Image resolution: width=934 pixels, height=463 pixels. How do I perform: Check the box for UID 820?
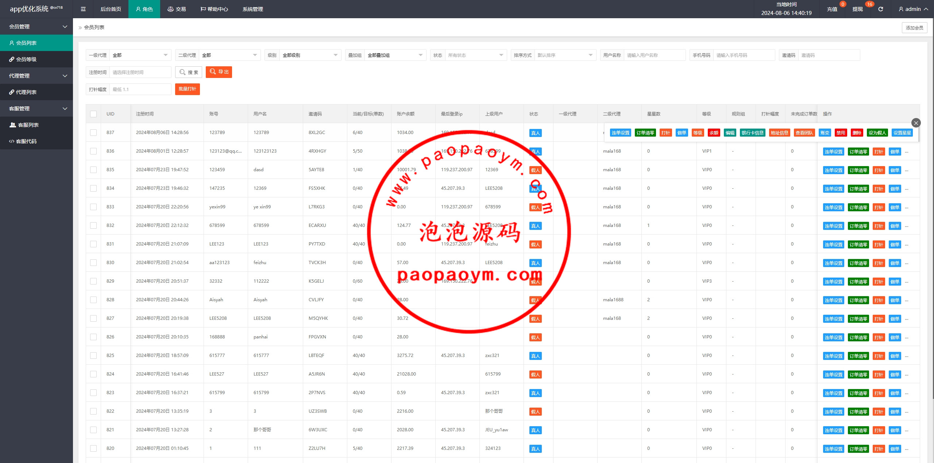pos(93,448)
